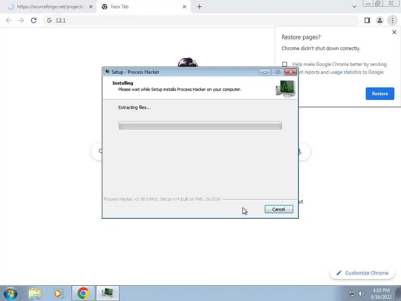Maximize the Process Hacker setup window
Image resolution: width=401 pixels, height=301 pixels.
click(278, 72)
